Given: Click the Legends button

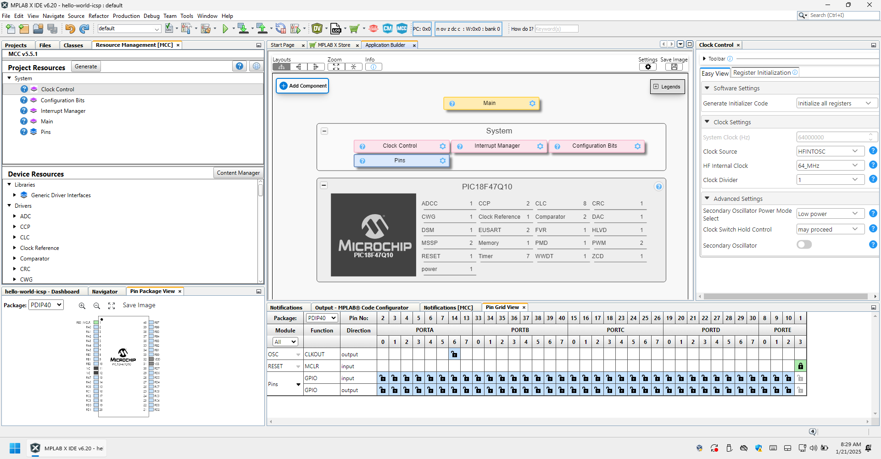Looking at the screenshot, I should pos(667,87).
